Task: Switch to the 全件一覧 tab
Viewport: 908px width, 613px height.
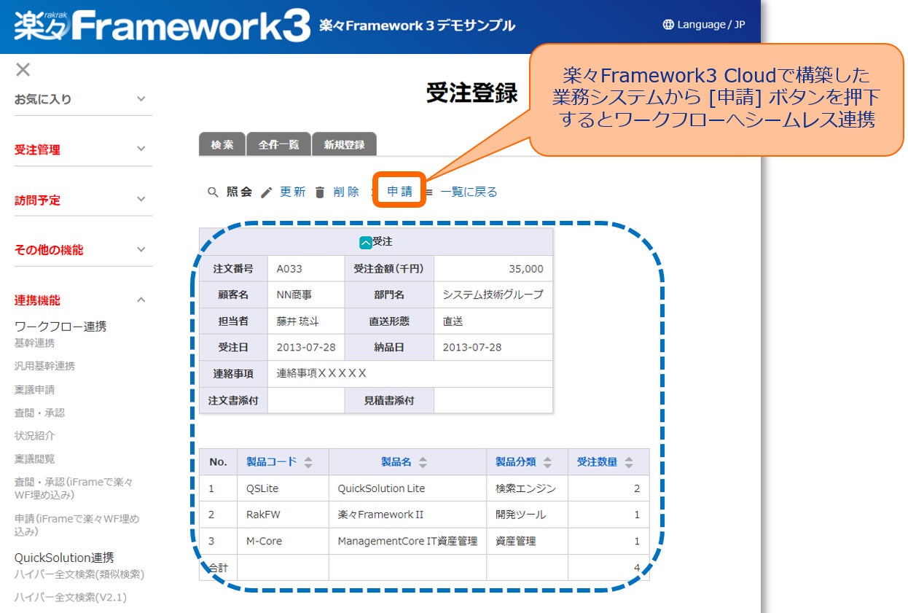Action: click(279, 144)
